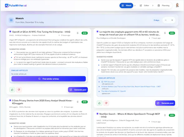This screenshot has height=137, width=184.
Task: Decrease the days range with minus button
Action: tap(166, 20)
